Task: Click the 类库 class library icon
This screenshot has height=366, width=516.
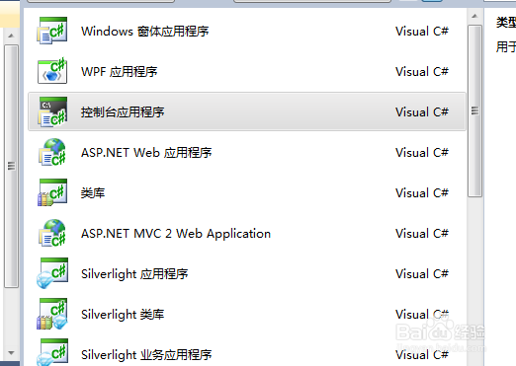Action: [52, 192]
